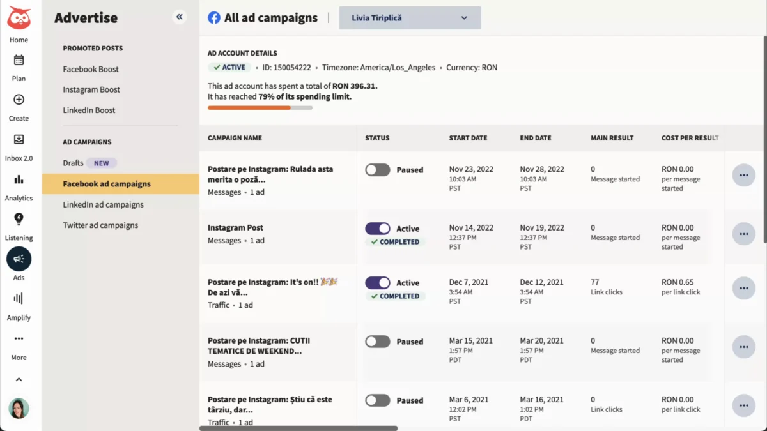Click the RON 396.31 total spent value
Viewport: 767px width, 431px height.
(355, 86)
